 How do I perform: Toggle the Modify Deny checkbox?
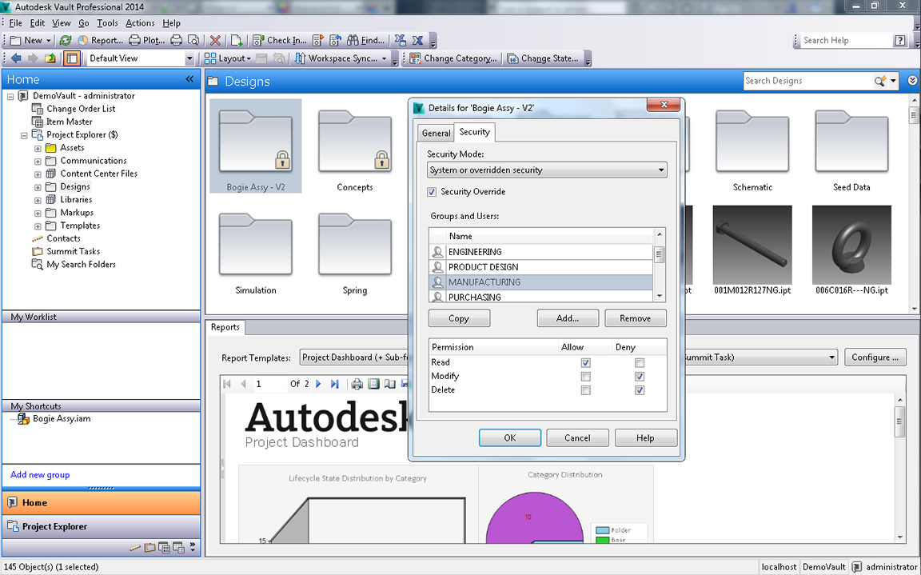click(x=640, y=377)
